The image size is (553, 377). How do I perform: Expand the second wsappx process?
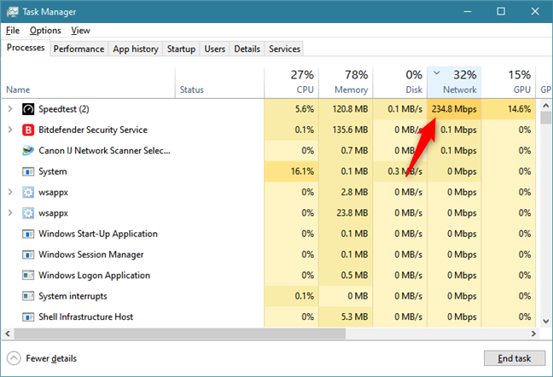tap(10, 213)
